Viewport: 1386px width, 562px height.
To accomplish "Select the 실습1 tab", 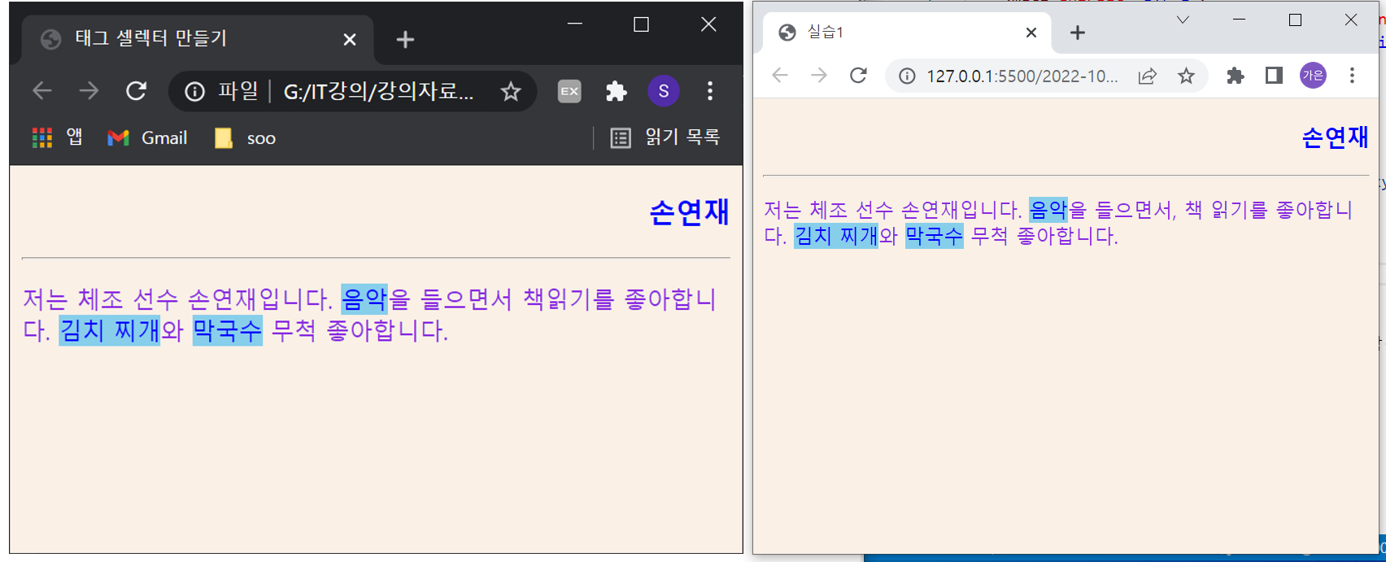I will [x=905, y=33].
